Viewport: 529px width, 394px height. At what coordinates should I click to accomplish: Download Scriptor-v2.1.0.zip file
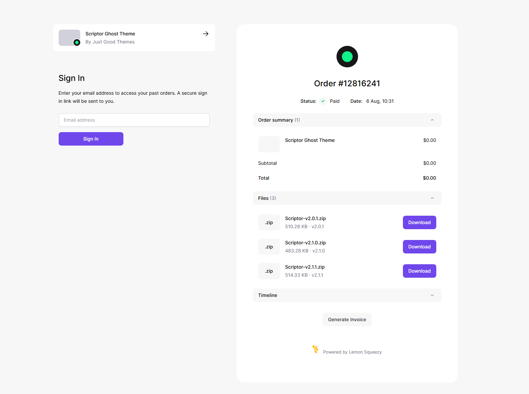419,247
